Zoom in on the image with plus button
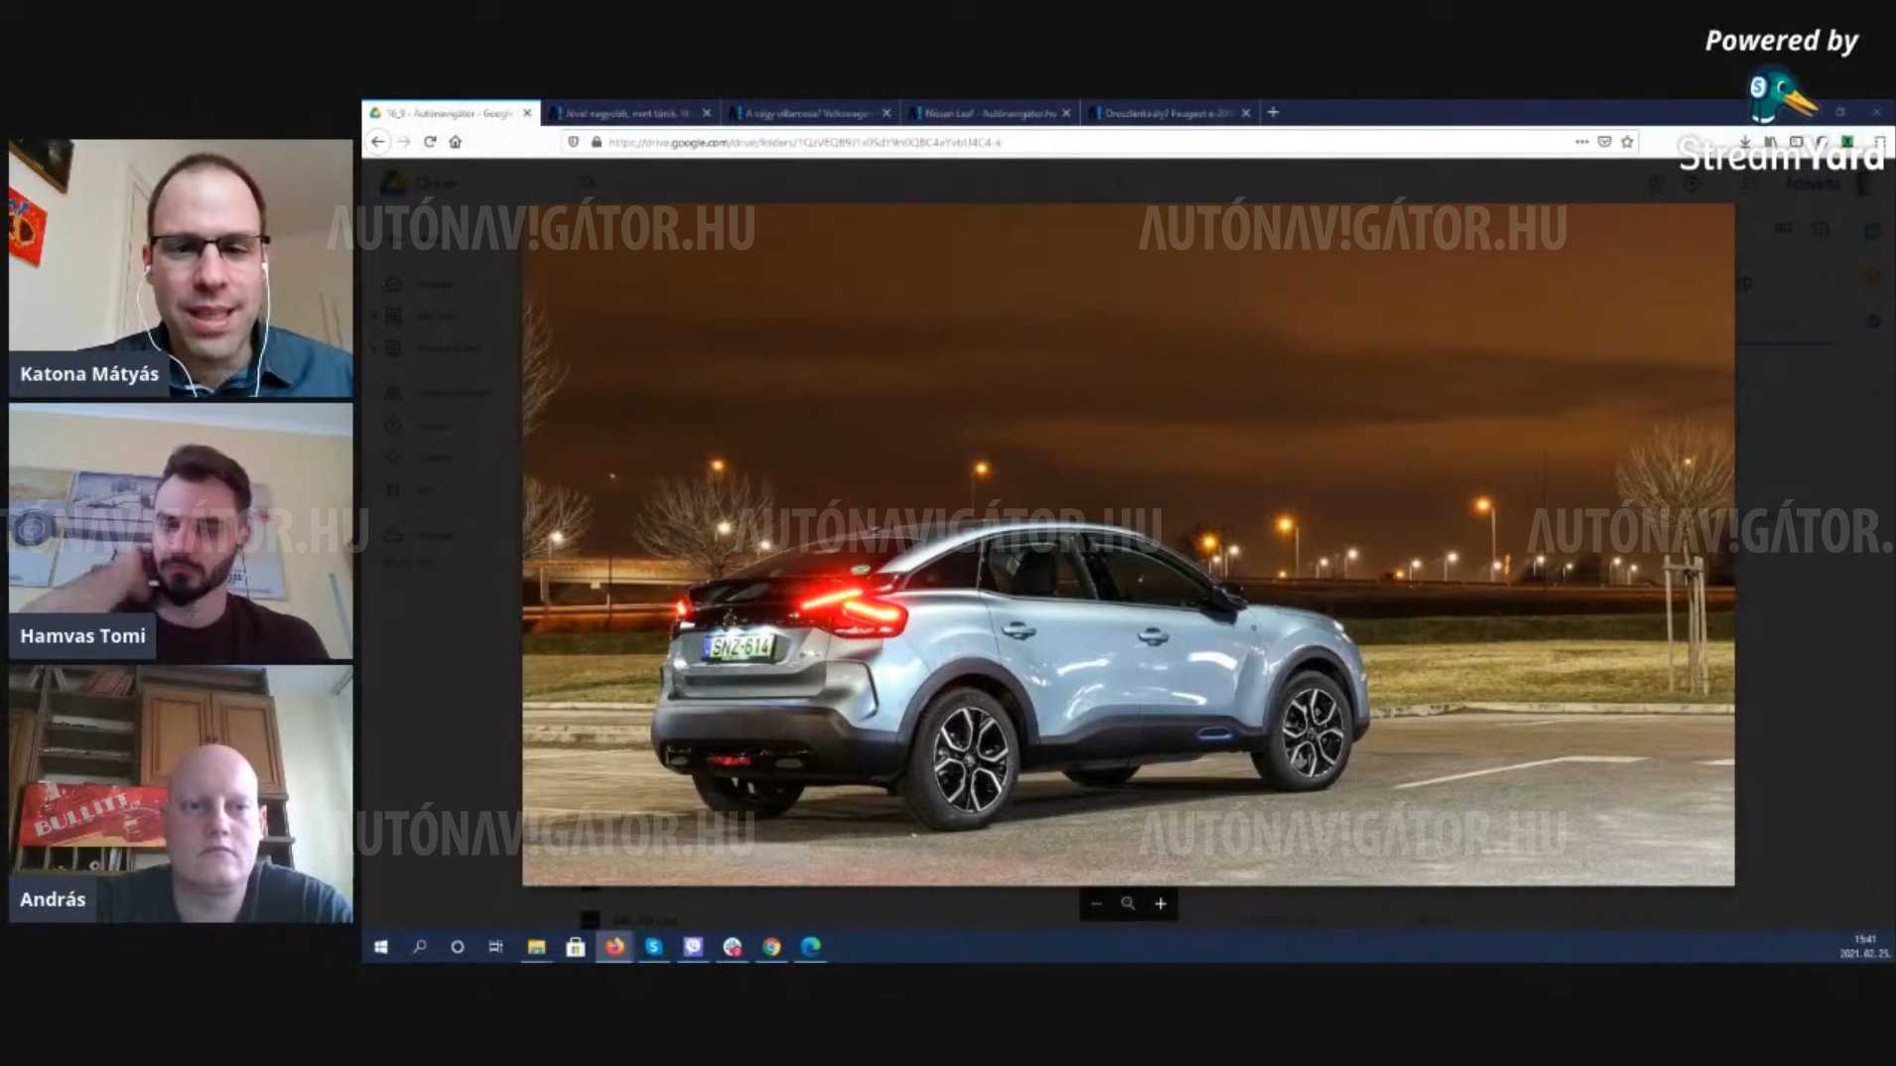The width and height of the screenshot is (1896, 1066). pyautogui.click(x=1160, y=903)
